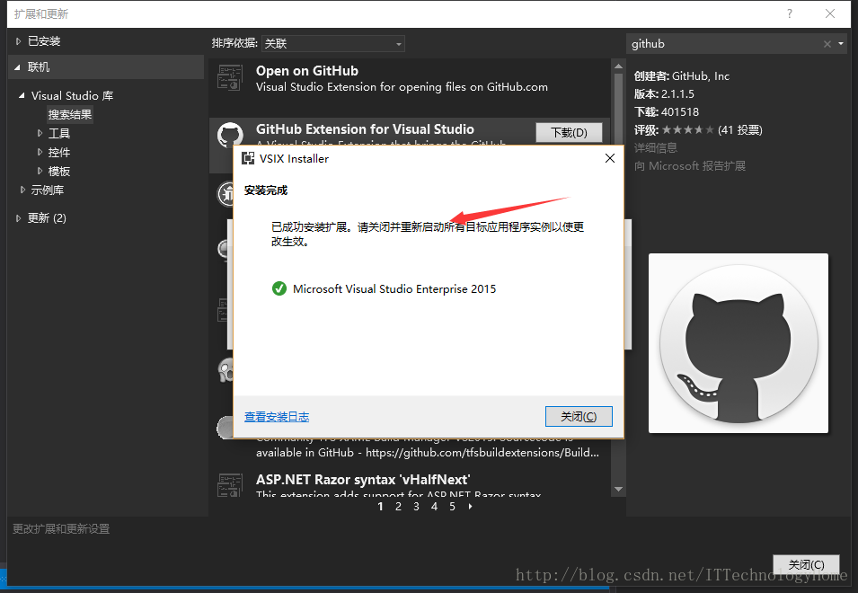The height and width of the screenshot is (593, 858).
Task: Expand the 已安装 category
Action: pos(18,41)
